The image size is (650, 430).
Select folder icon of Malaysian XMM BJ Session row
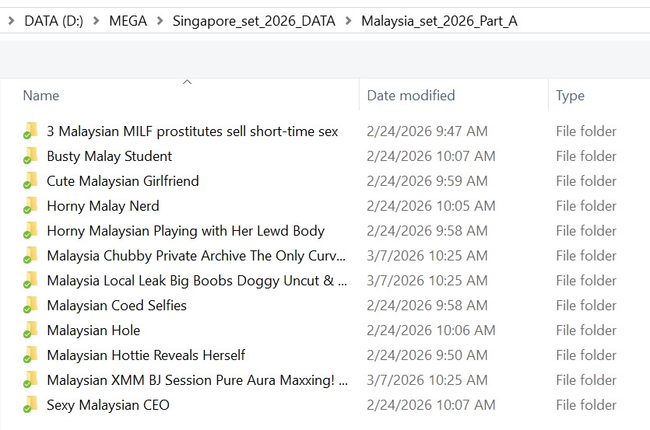(x=30, y=379)
